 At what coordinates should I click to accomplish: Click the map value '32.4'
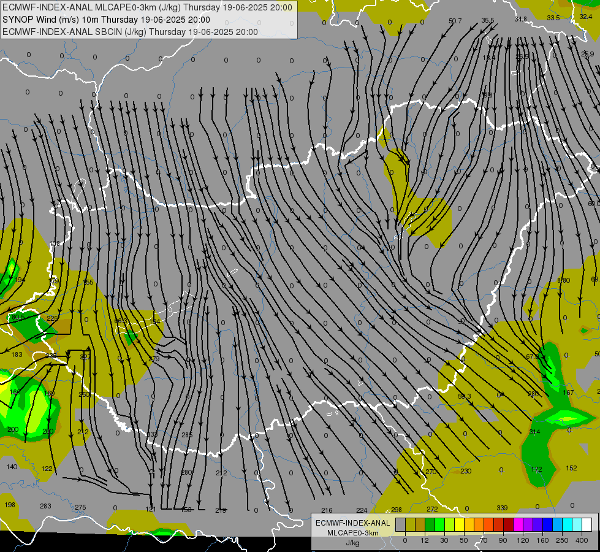pyautogui.click(x=586, y=17)
